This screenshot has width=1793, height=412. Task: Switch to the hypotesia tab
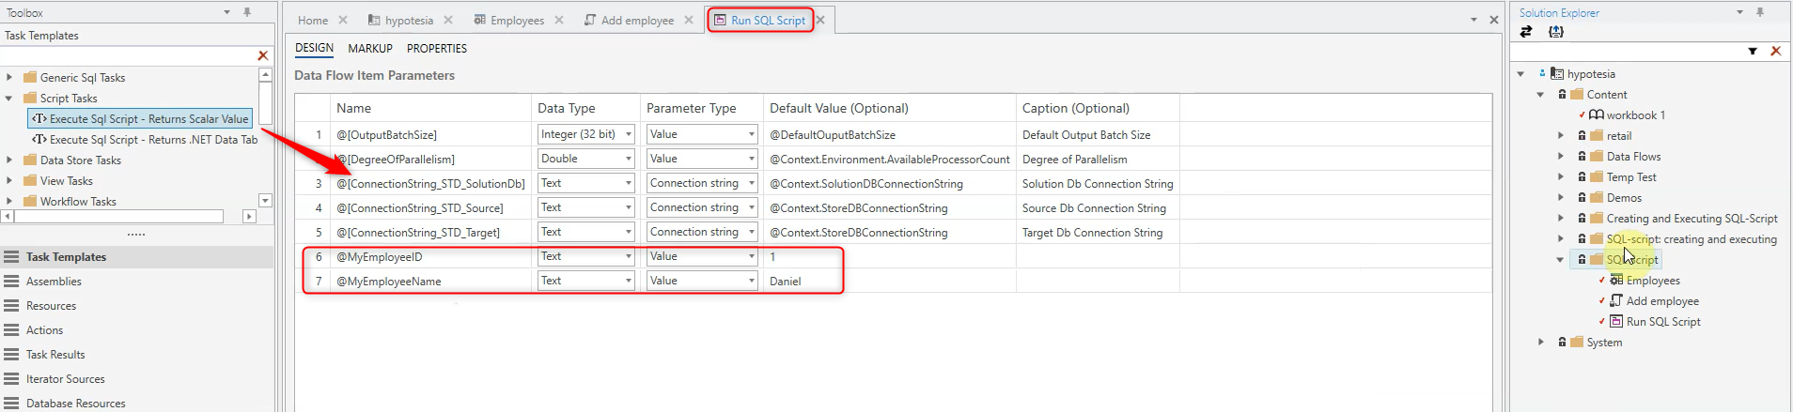408,21
